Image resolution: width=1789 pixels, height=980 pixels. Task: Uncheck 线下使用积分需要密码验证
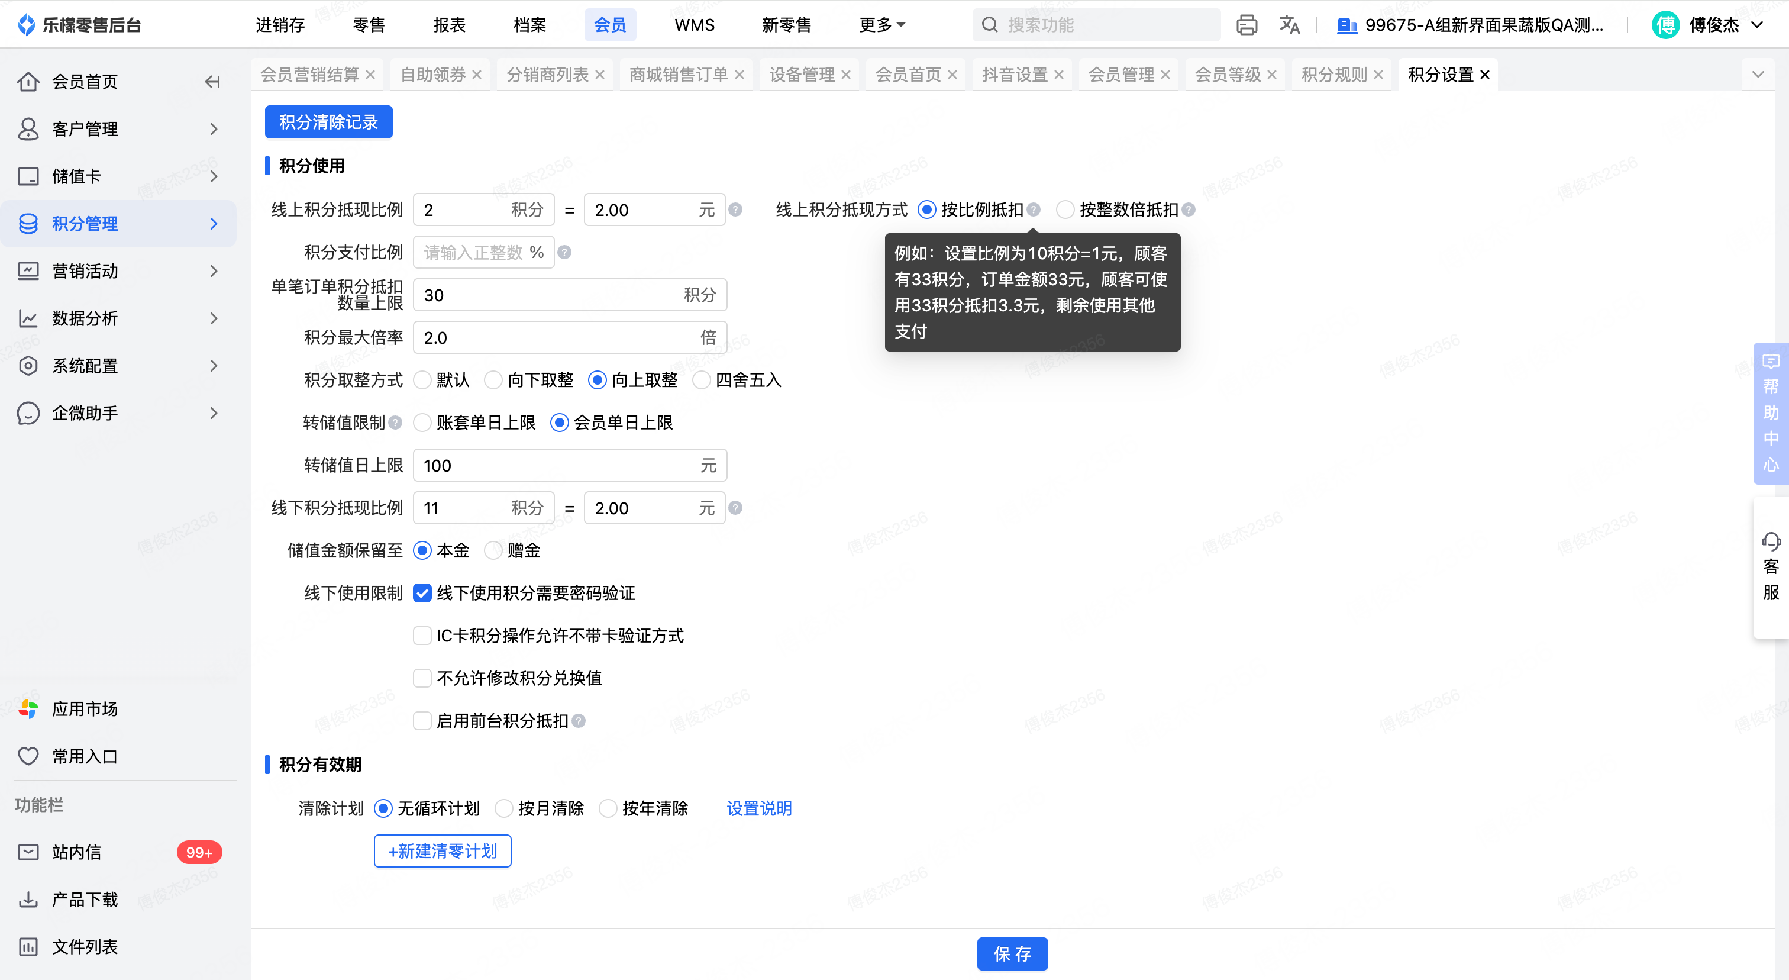(422, 593)
